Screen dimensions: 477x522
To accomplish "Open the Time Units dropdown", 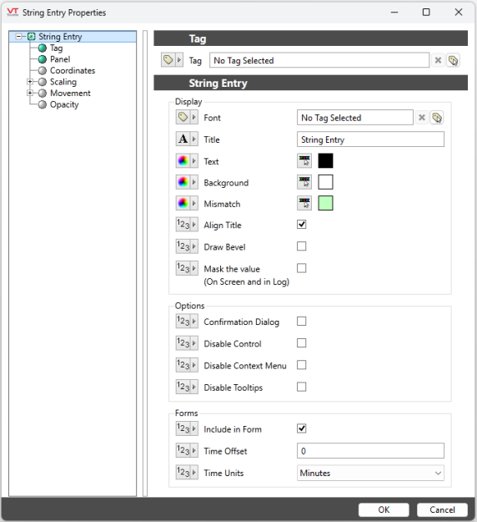I will [370, 473].
